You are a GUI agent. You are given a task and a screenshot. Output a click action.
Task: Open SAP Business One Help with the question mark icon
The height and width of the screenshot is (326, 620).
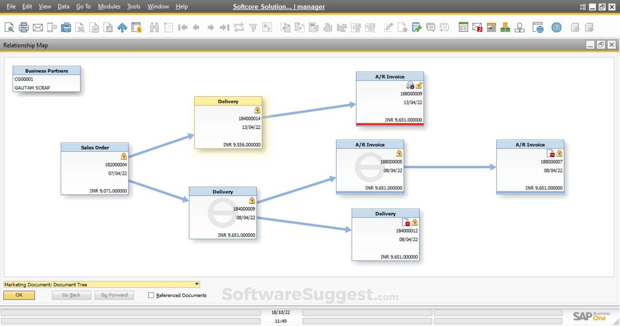coord(556,27)
